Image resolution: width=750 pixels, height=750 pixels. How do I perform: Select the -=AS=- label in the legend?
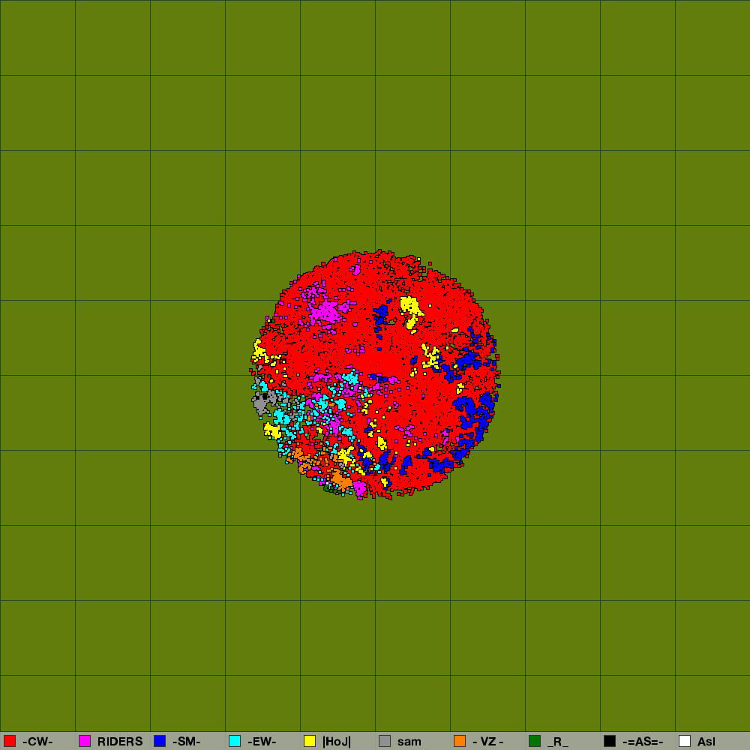[643, 742]
